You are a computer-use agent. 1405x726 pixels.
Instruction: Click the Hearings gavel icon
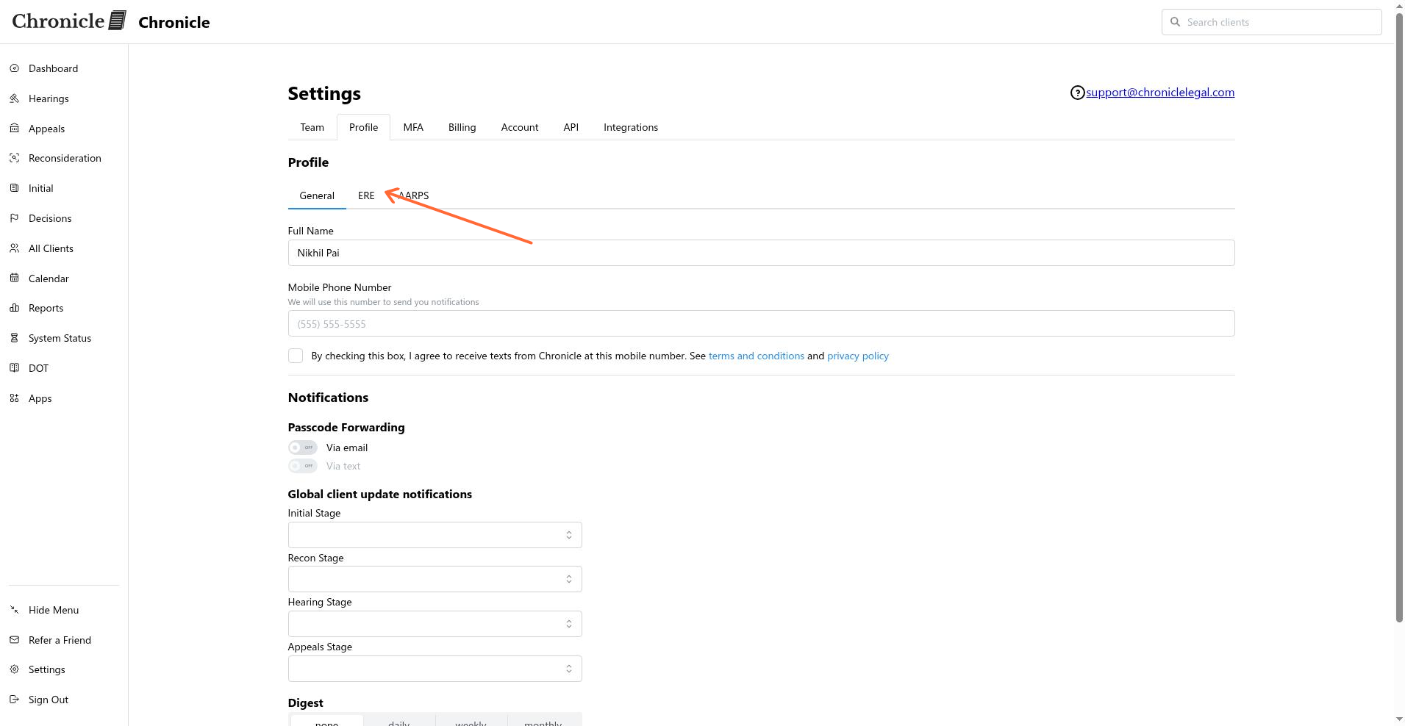pos(14,98)
